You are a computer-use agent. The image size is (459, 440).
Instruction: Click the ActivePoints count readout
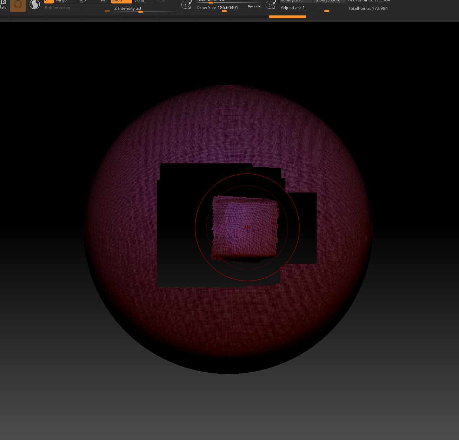click(369, 1)
